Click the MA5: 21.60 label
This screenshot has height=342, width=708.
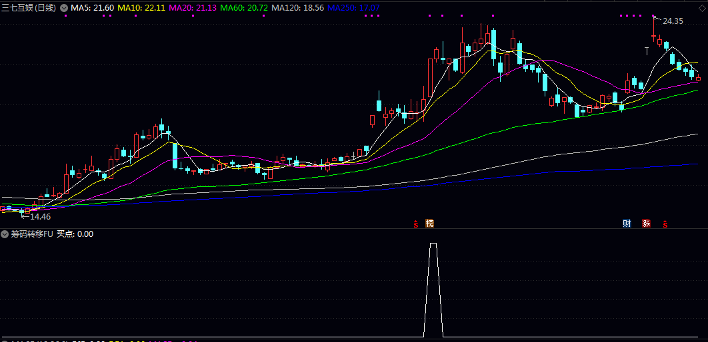[x=93, y=8]
